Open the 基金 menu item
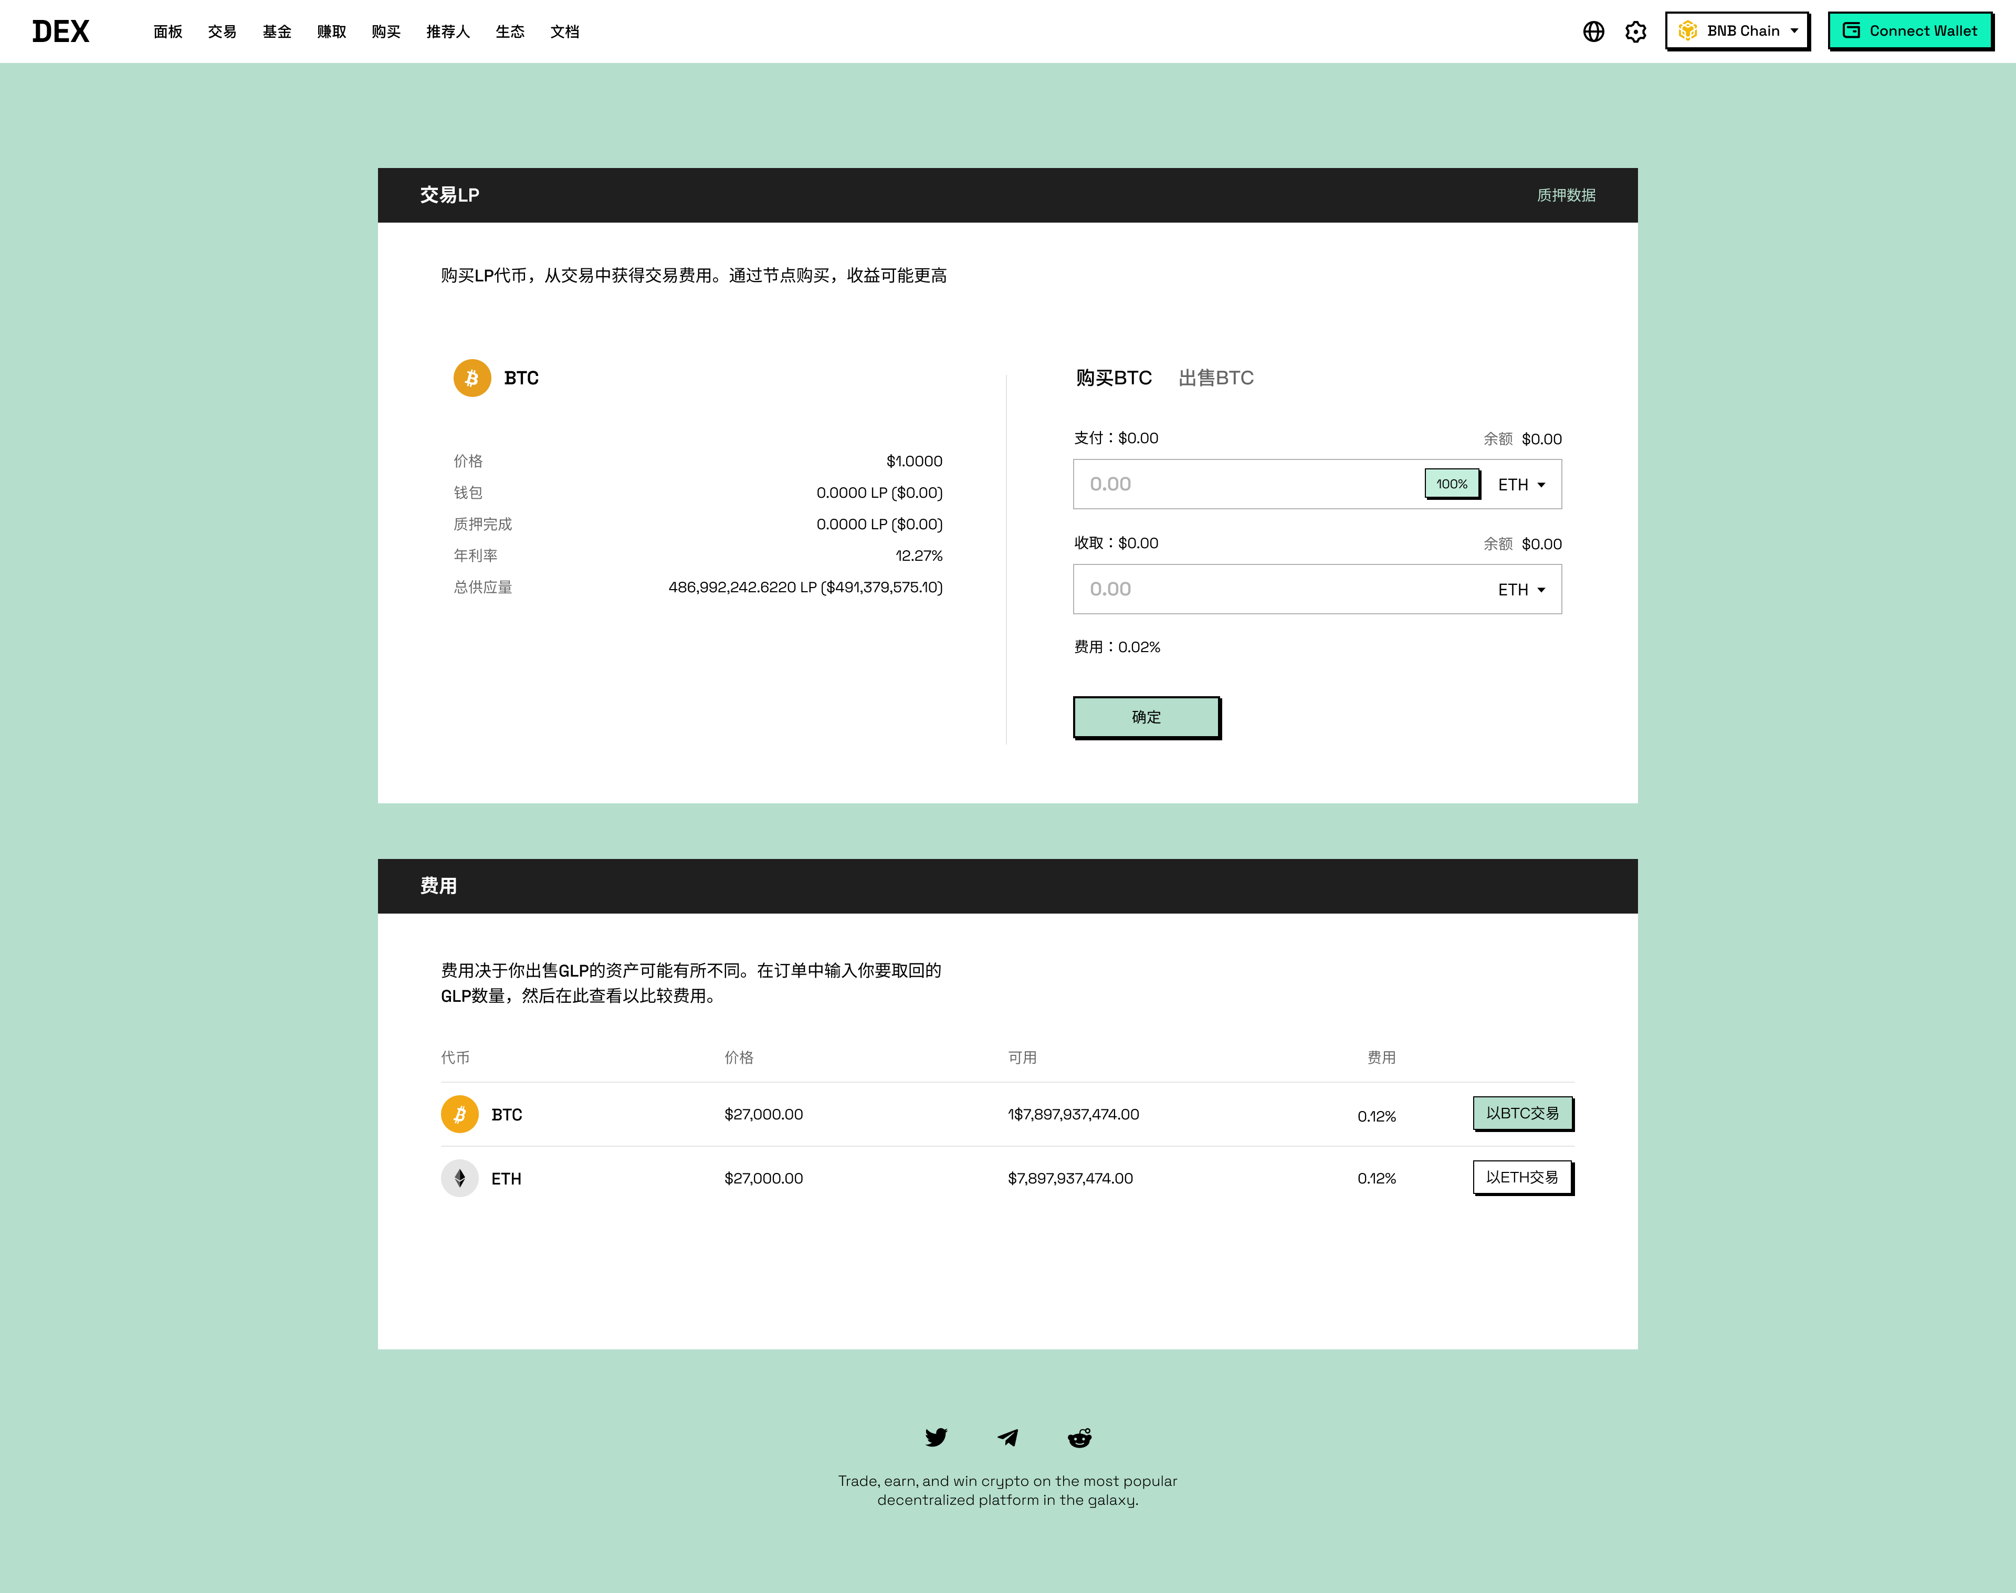 pos(277,32)
